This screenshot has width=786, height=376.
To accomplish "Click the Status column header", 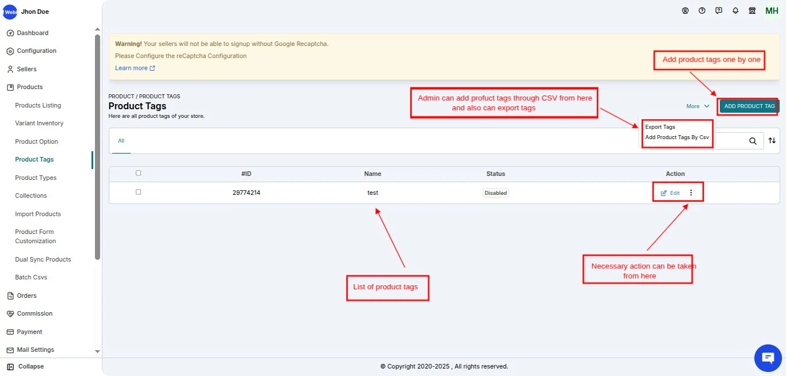I will (x=495, y=174).
